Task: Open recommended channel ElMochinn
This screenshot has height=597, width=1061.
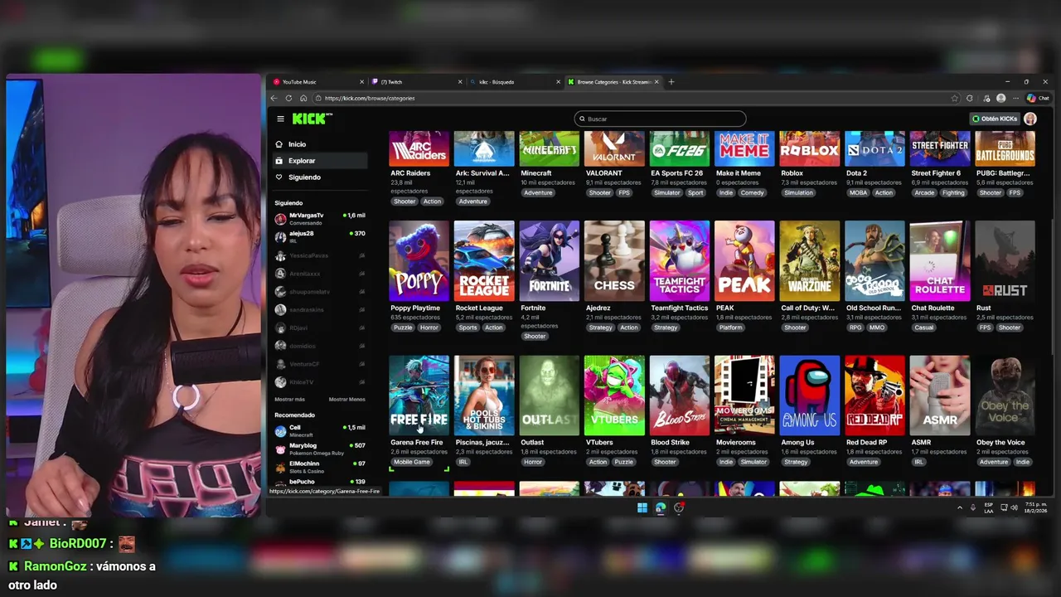Action: pos(320,467)
